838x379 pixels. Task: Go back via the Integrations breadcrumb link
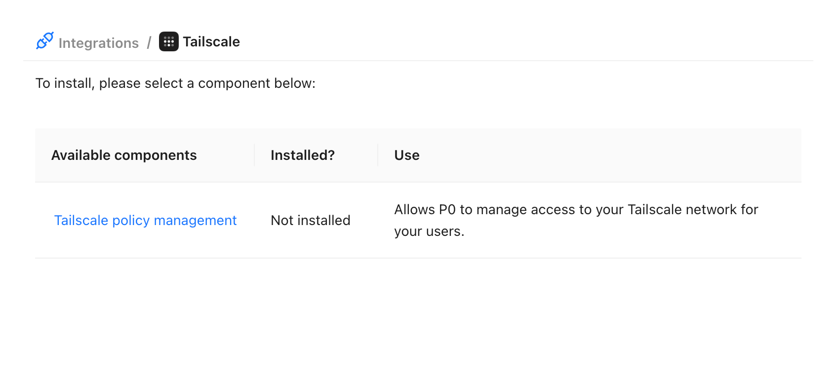(98, 43)
